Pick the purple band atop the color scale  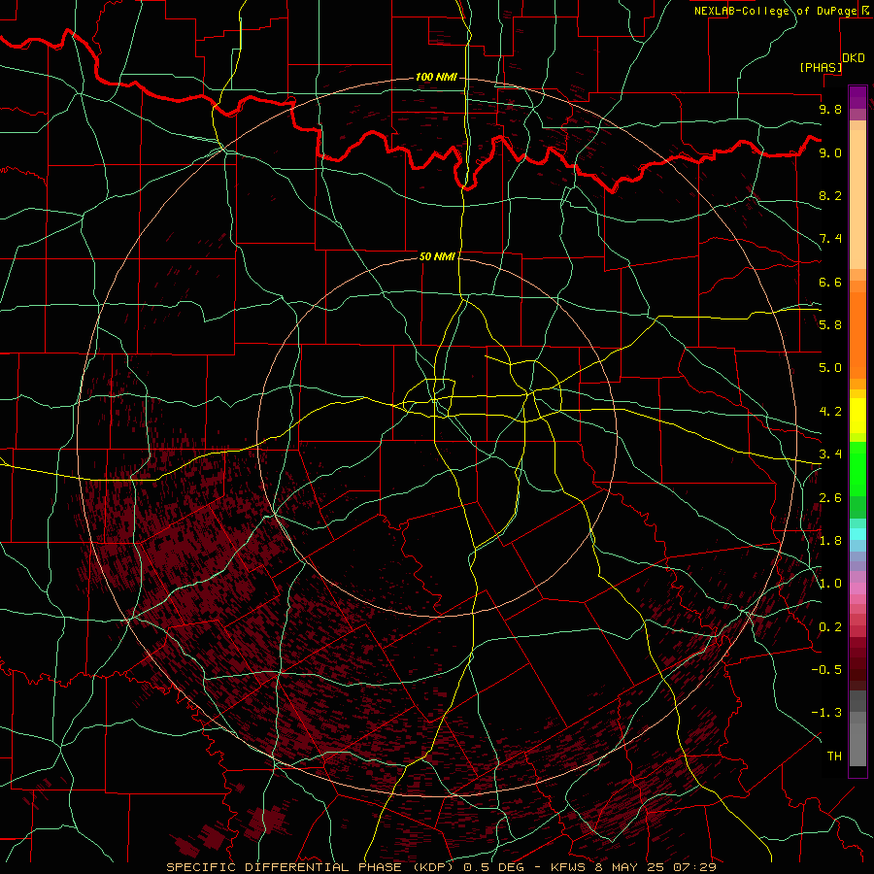(x=857, y=97)
